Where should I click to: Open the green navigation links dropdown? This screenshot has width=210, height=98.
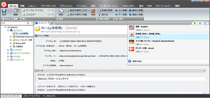(196, 23)
